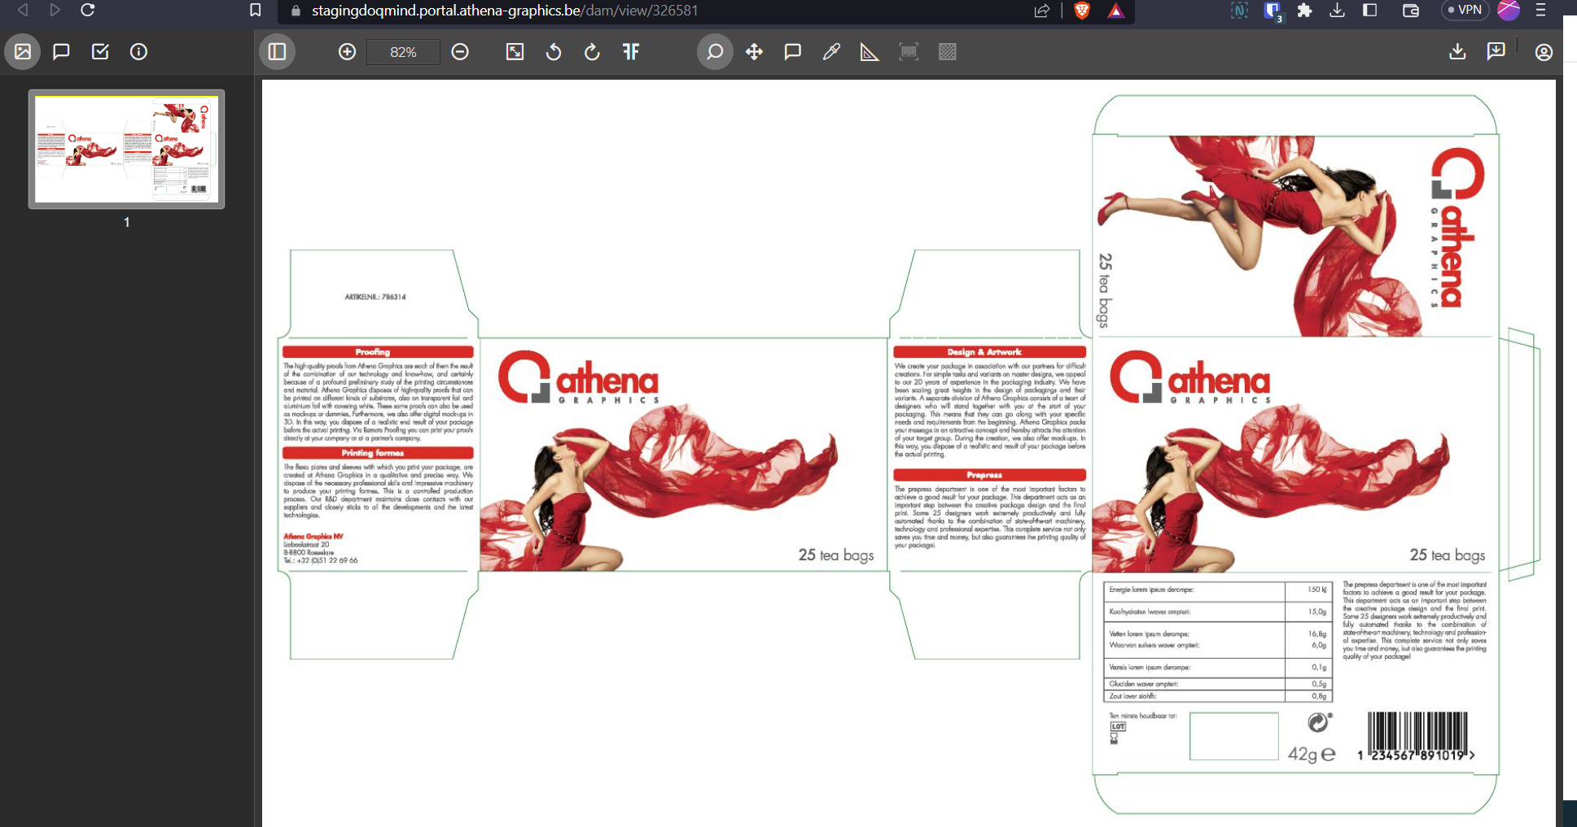Open the user account menu
1577x827 pixels.
tap(1544, 52)
